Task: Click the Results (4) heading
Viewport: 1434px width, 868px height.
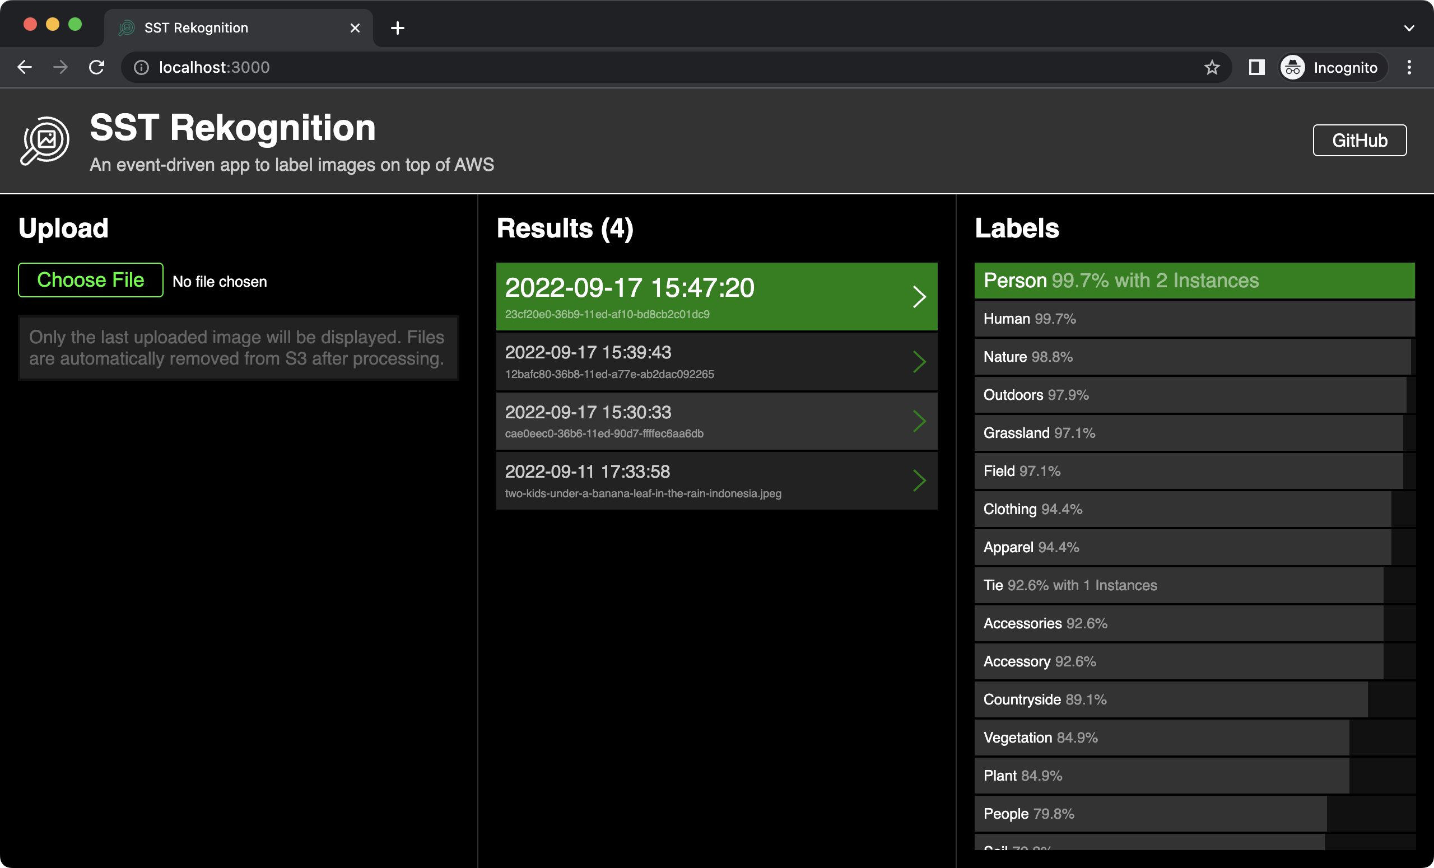Action: pyautogui.click(x=565, y=228)
